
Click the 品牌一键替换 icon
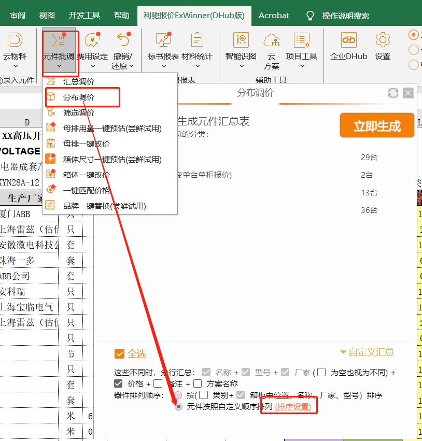point(50,206)
